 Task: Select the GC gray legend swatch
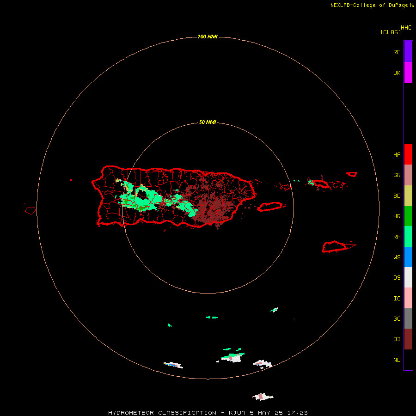pyautogui.click(x=408, y=318)
